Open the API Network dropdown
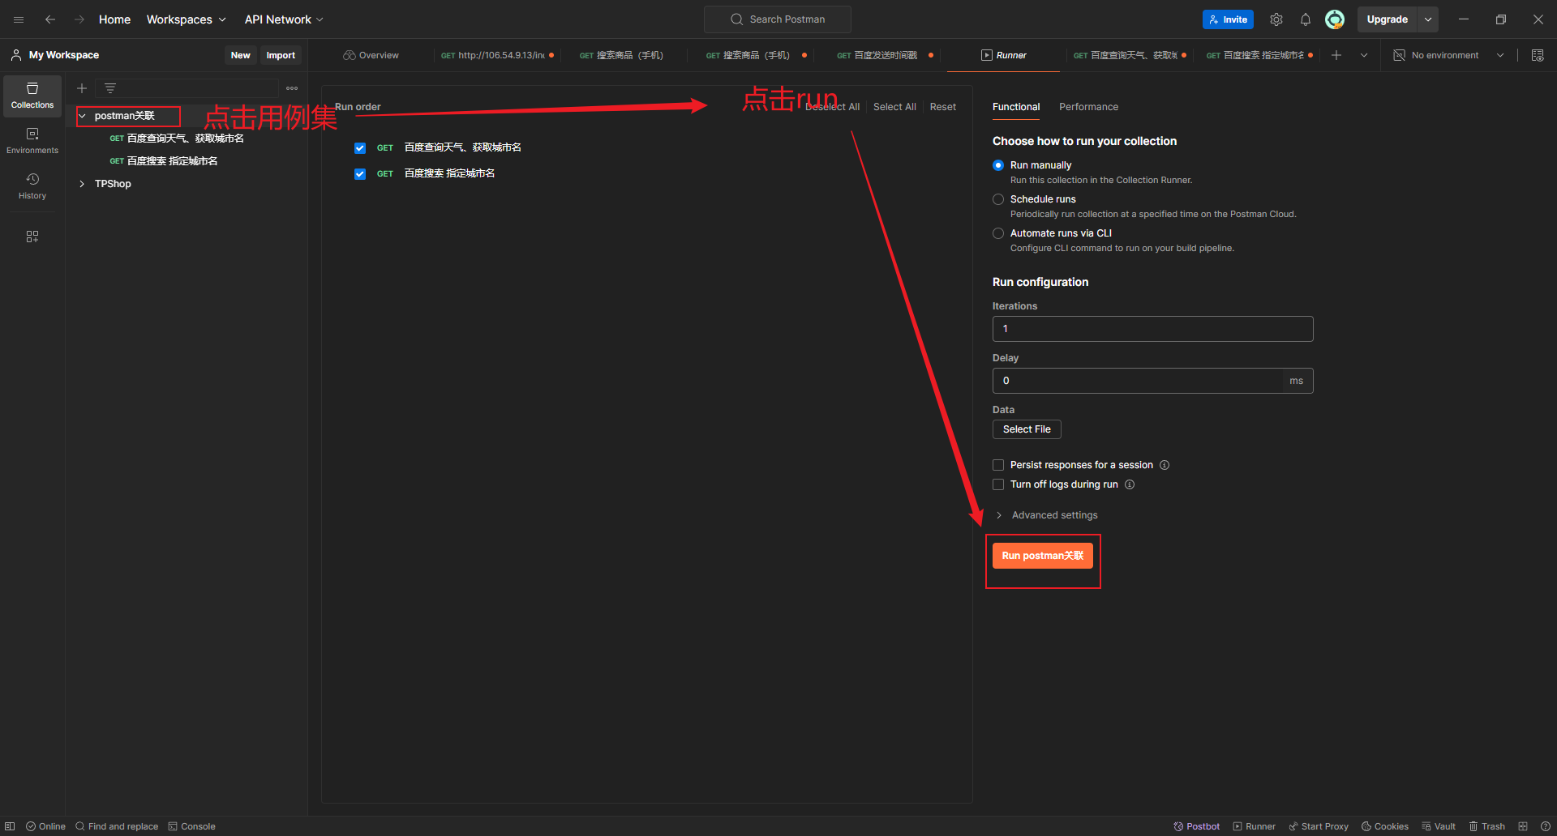 point(284,19)
